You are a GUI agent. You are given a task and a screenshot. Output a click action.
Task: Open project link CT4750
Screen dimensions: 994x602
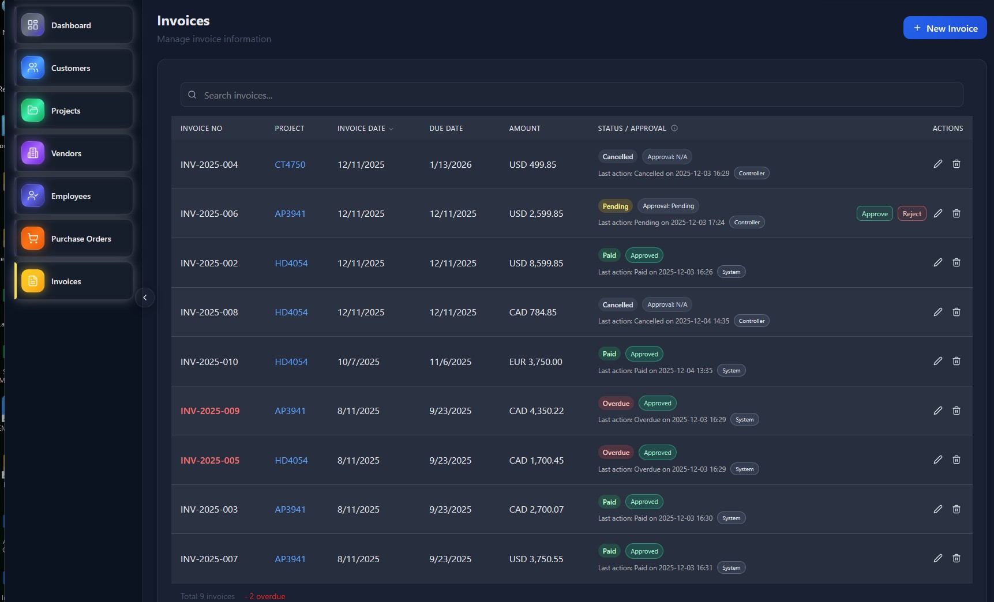pyautogui.click(x=290, y=165)
